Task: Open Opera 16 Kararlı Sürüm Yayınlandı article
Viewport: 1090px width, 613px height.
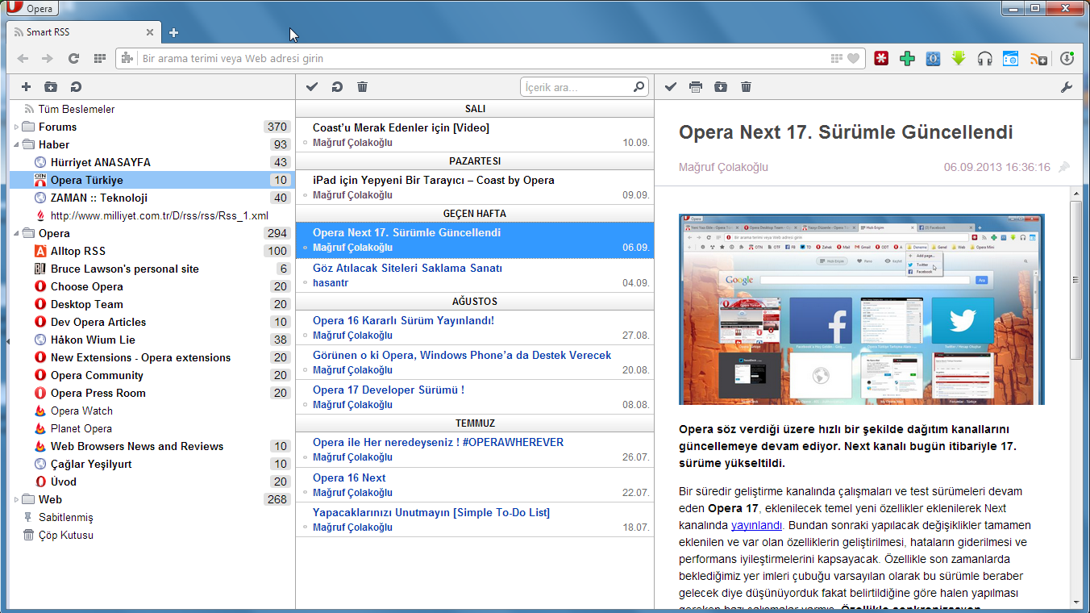Action: tap(475, 327)
